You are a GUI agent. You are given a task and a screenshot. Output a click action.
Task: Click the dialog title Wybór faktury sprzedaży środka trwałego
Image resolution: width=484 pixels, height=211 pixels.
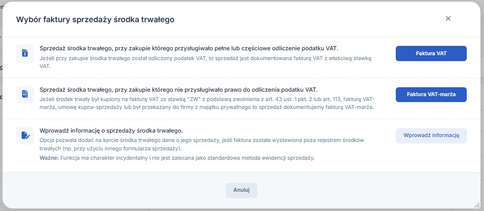[95, 19]
